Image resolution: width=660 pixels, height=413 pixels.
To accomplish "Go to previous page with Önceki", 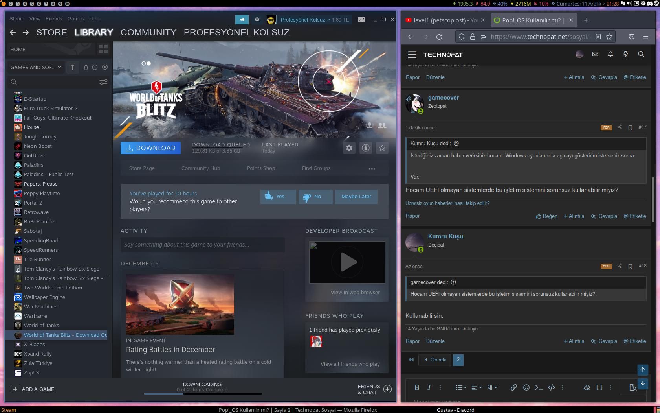I will pyautogui.click(x=434, y=360).
